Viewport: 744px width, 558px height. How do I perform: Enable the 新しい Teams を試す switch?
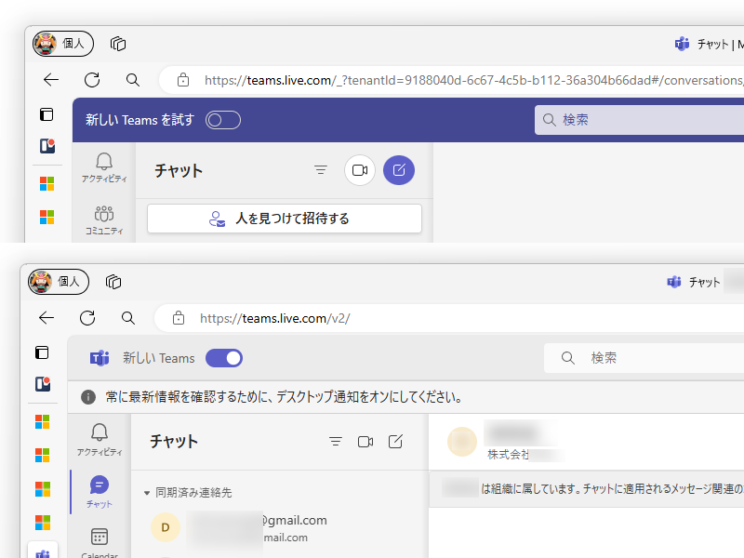click(x=222, y=119)
